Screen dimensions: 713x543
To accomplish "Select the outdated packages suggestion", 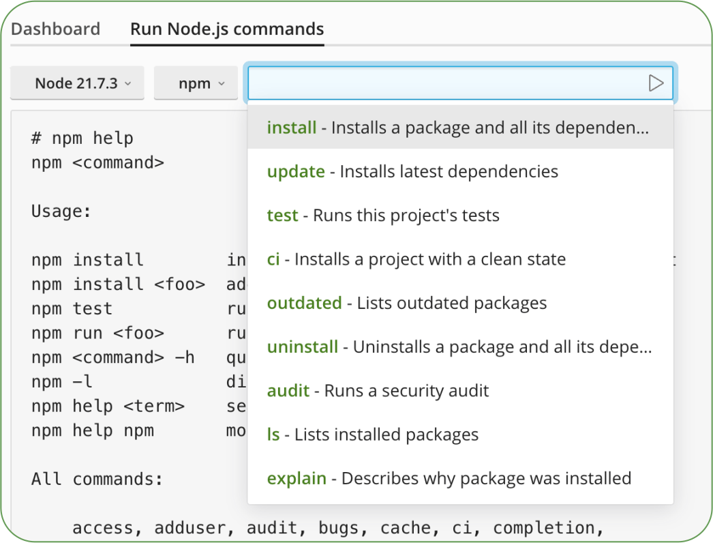I will (460, 303).
